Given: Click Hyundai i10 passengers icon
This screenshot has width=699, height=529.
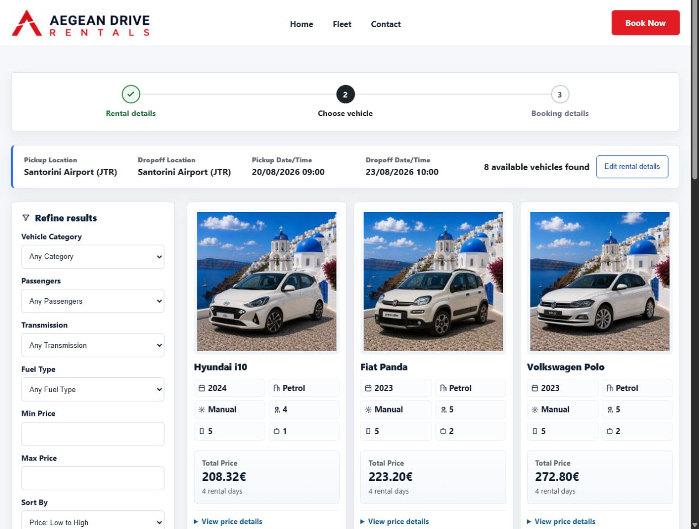Looking at the screenshot, I should coord(277,410).
